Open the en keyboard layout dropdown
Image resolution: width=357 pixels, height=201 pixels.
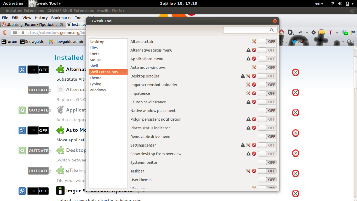click(x=319, y=3)
